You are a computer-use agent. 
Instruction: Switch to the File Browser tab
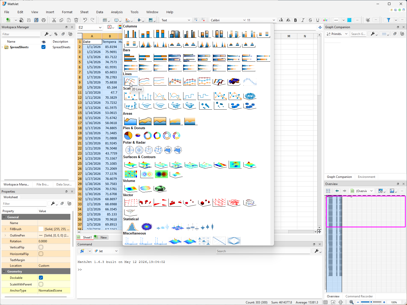[43, 184]
